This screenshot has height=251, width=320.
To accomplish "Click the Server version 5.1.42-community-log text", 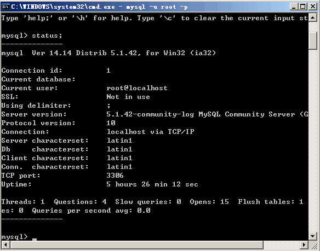I will 150,114.
